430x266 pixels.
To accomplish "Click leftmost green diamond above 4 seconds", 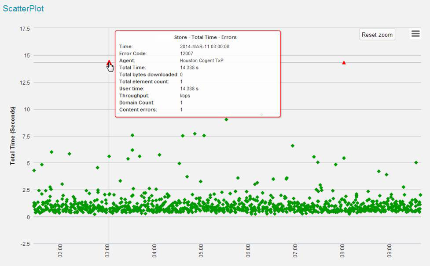I will pos(34,170).
